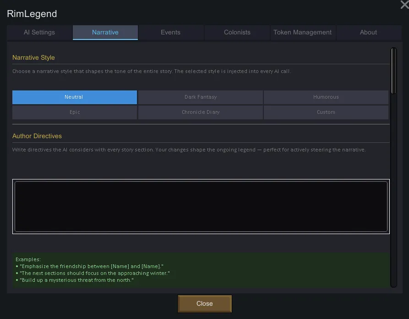Enable the Humorous narrative style
The height and width of the screenshot is (319, 409).
click(326, 97)
